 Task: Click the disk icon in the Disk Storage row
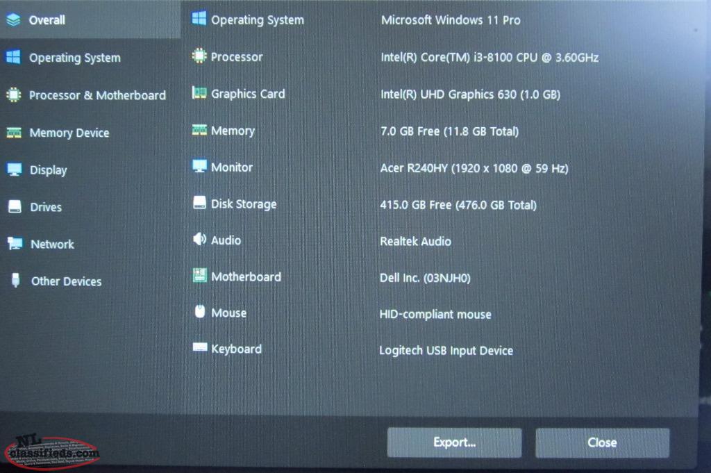pyautogui.click(x=199, y=203)
